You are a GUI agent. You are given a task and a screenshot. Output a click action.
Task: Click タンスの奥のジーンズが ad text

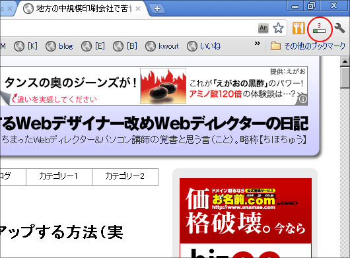pyautogui.click(x=71, y=82)
